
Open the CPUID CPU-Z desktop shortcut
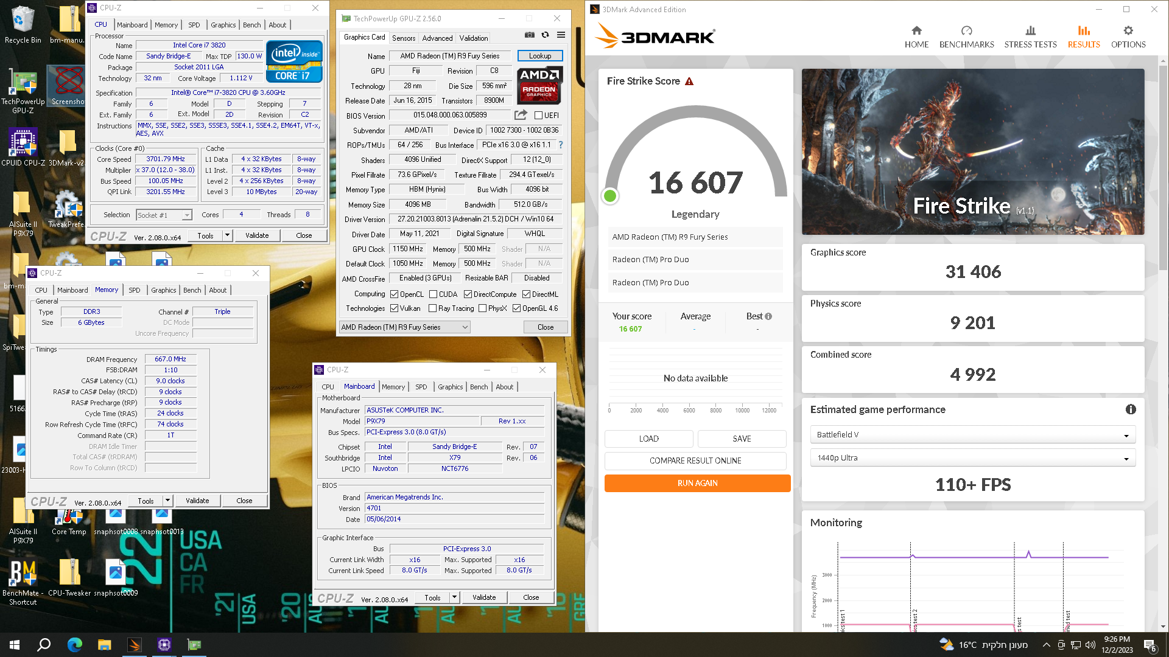click(x=23, y=147)
